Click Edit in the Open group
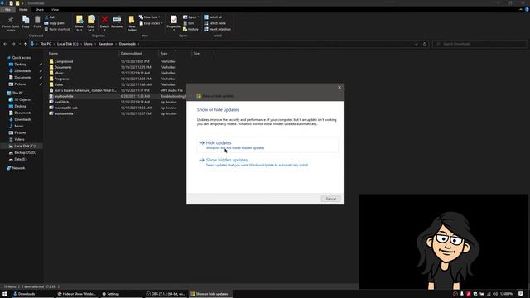Screen dimensions: 530x298 [x=189, y=23]
